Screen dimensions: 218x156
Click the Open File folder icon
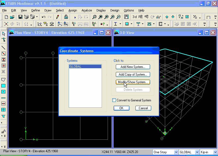12,17
